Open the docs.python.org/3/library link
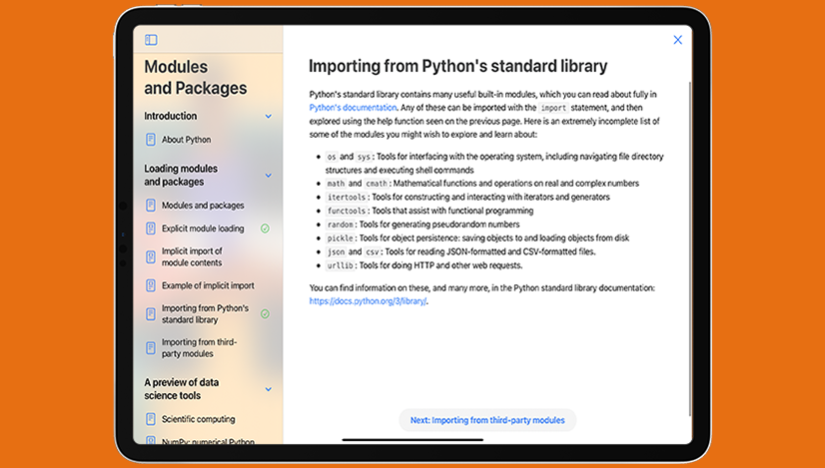Viewport: 825px width, 468px height. point(368,300)
